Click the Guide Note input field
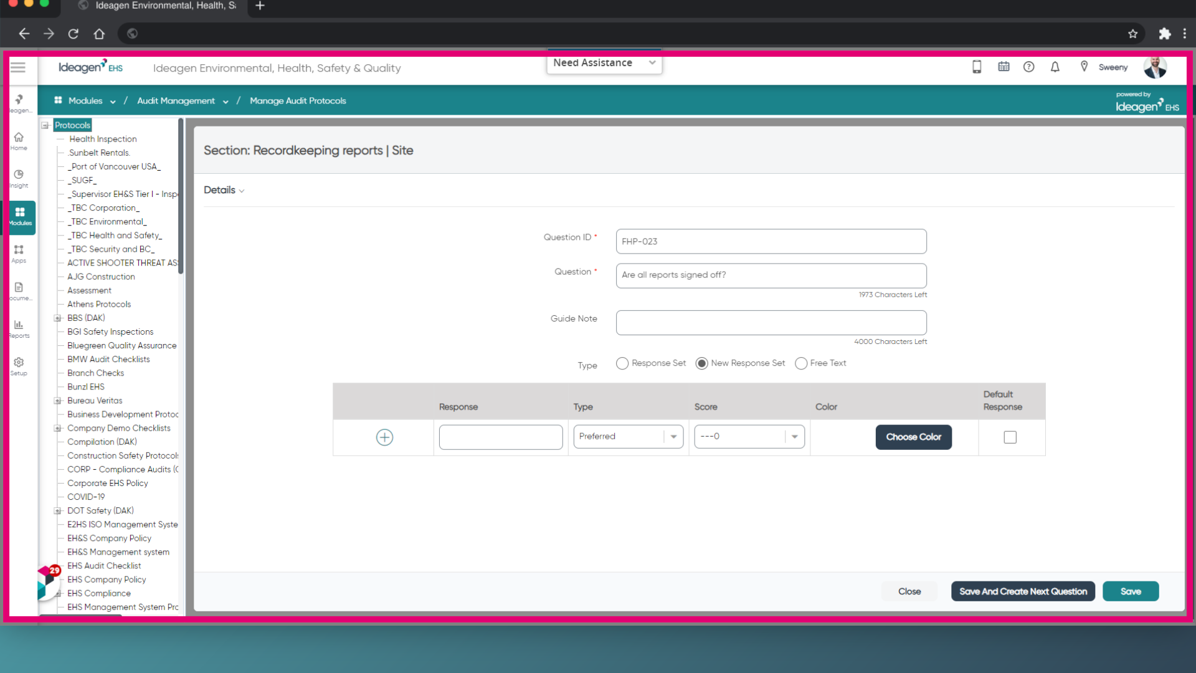 pyautogui.click(x=771, y=323)
